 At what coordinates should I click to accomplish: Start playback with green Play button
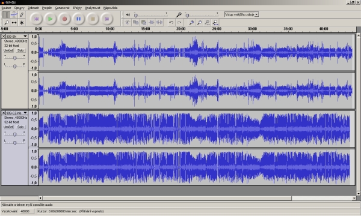pos(50,19)
